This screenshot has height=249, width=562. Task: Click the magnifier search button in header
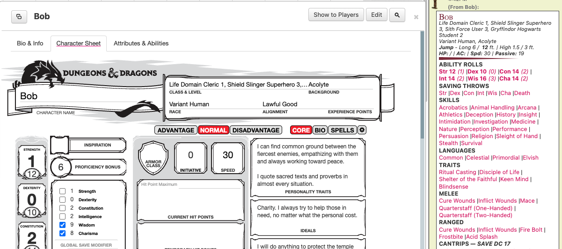[x=397, y=15]
